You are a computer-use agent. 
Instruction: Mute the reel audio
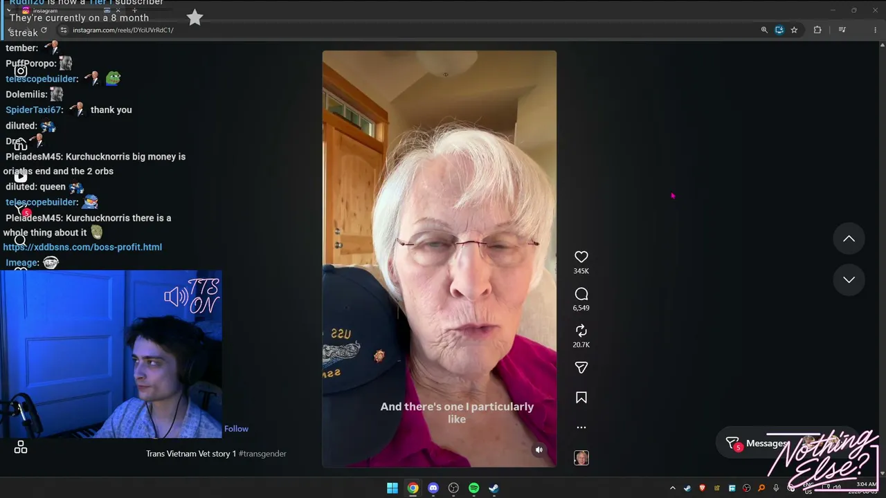(x=539, y=450)
